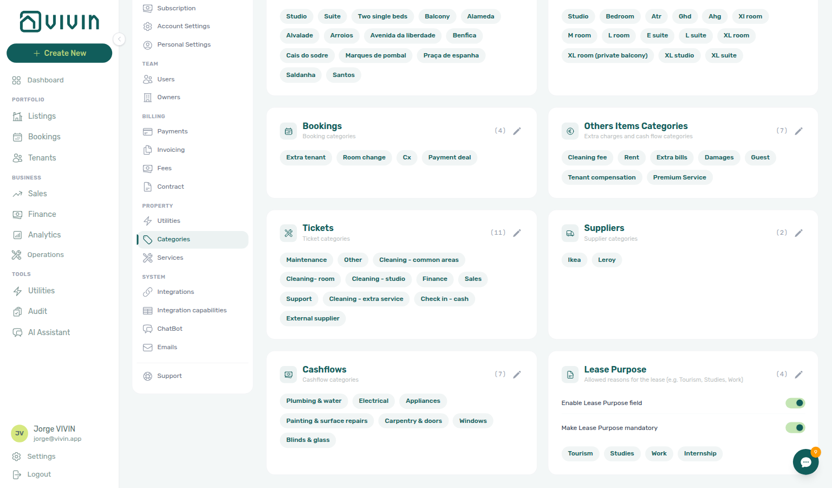Click the Integrations link icon
Viewport: 832px width, 488px height.
147,292
